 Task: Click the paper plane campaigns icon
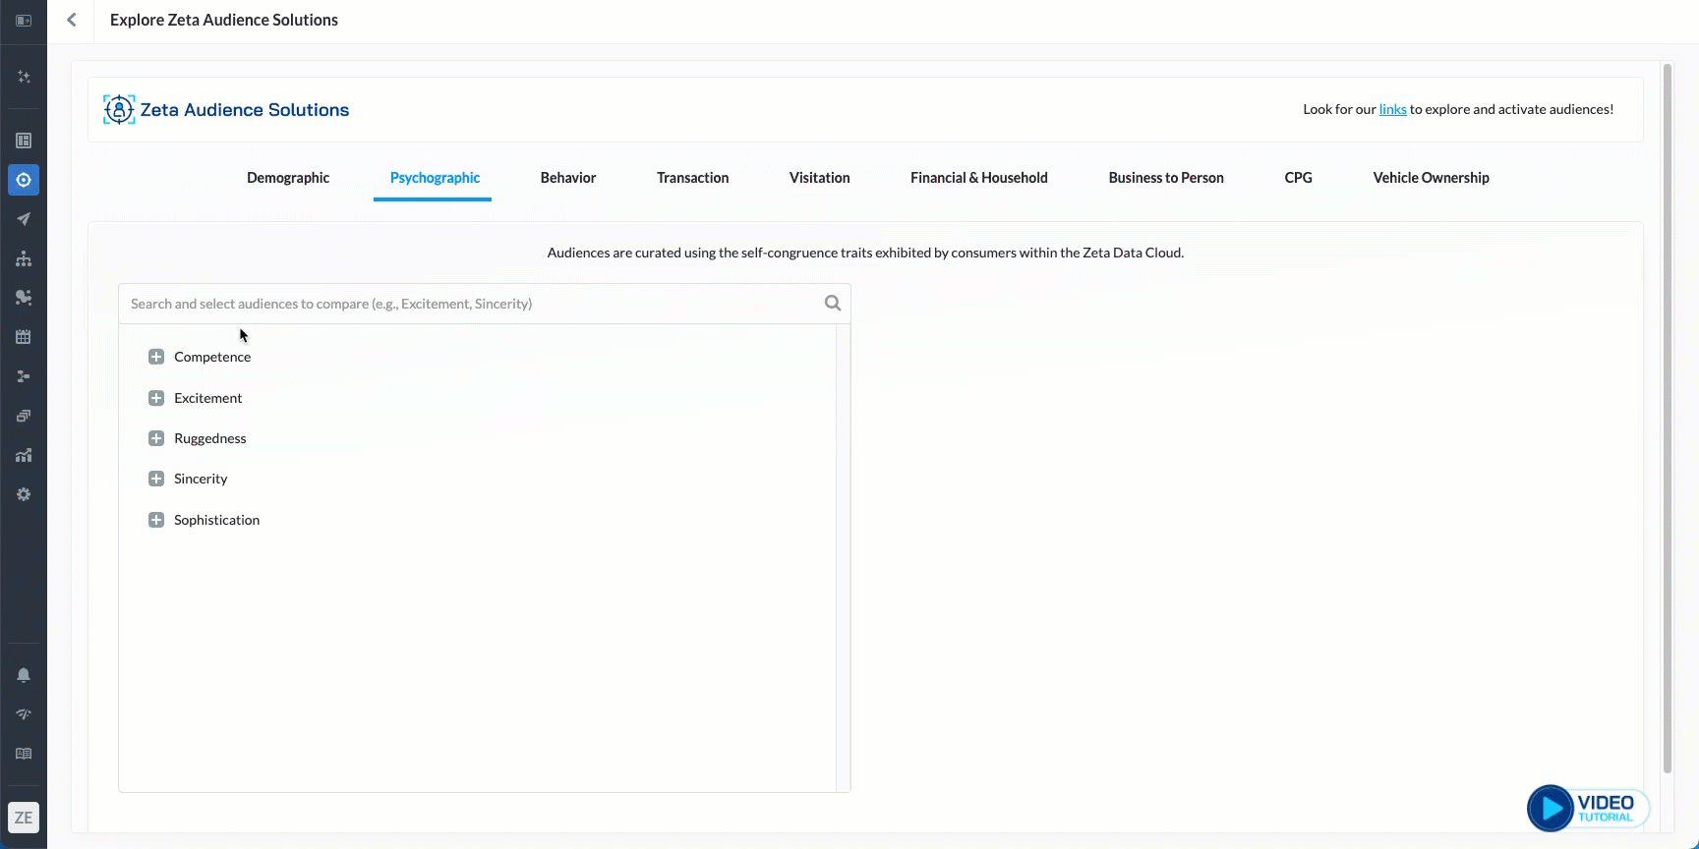point(24,219)
